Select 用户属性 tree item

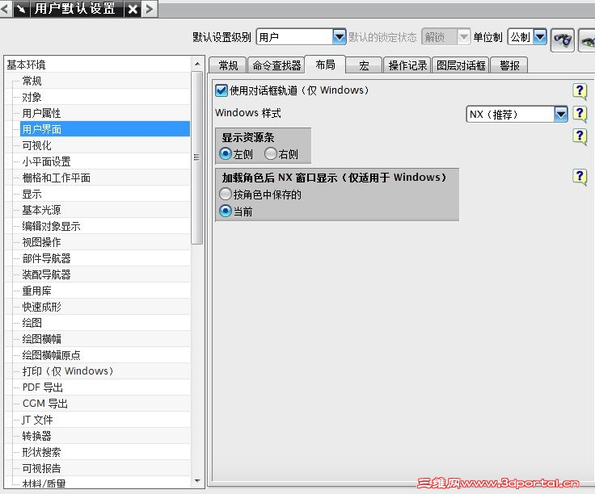tap(42, 113)
